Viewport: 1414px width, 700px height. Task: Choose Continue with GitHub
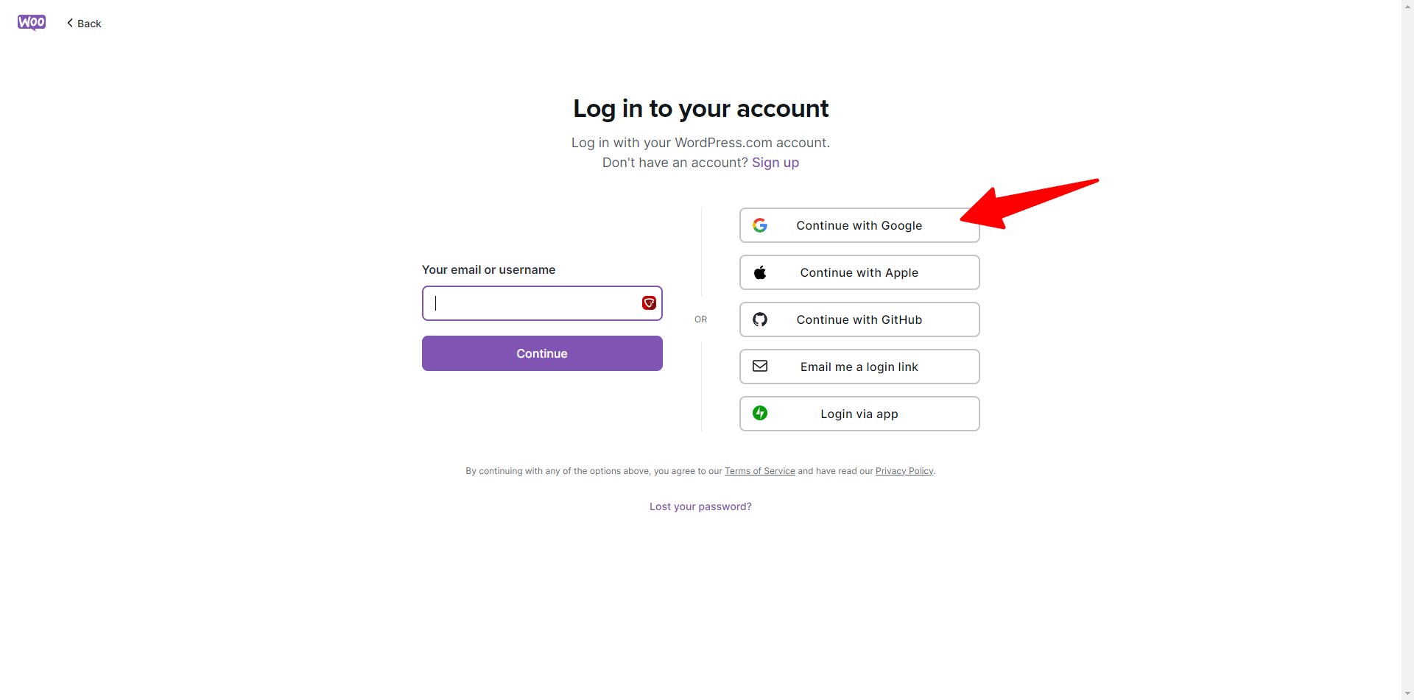click(859, 319)
